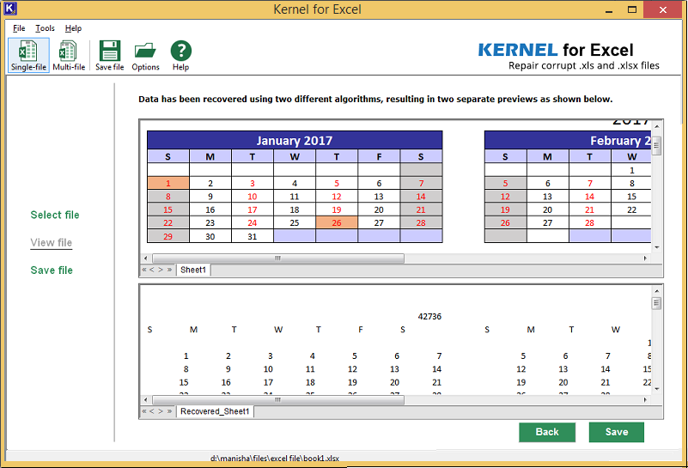
Task: Click the Save file toolbar icon
Action: 110,55
